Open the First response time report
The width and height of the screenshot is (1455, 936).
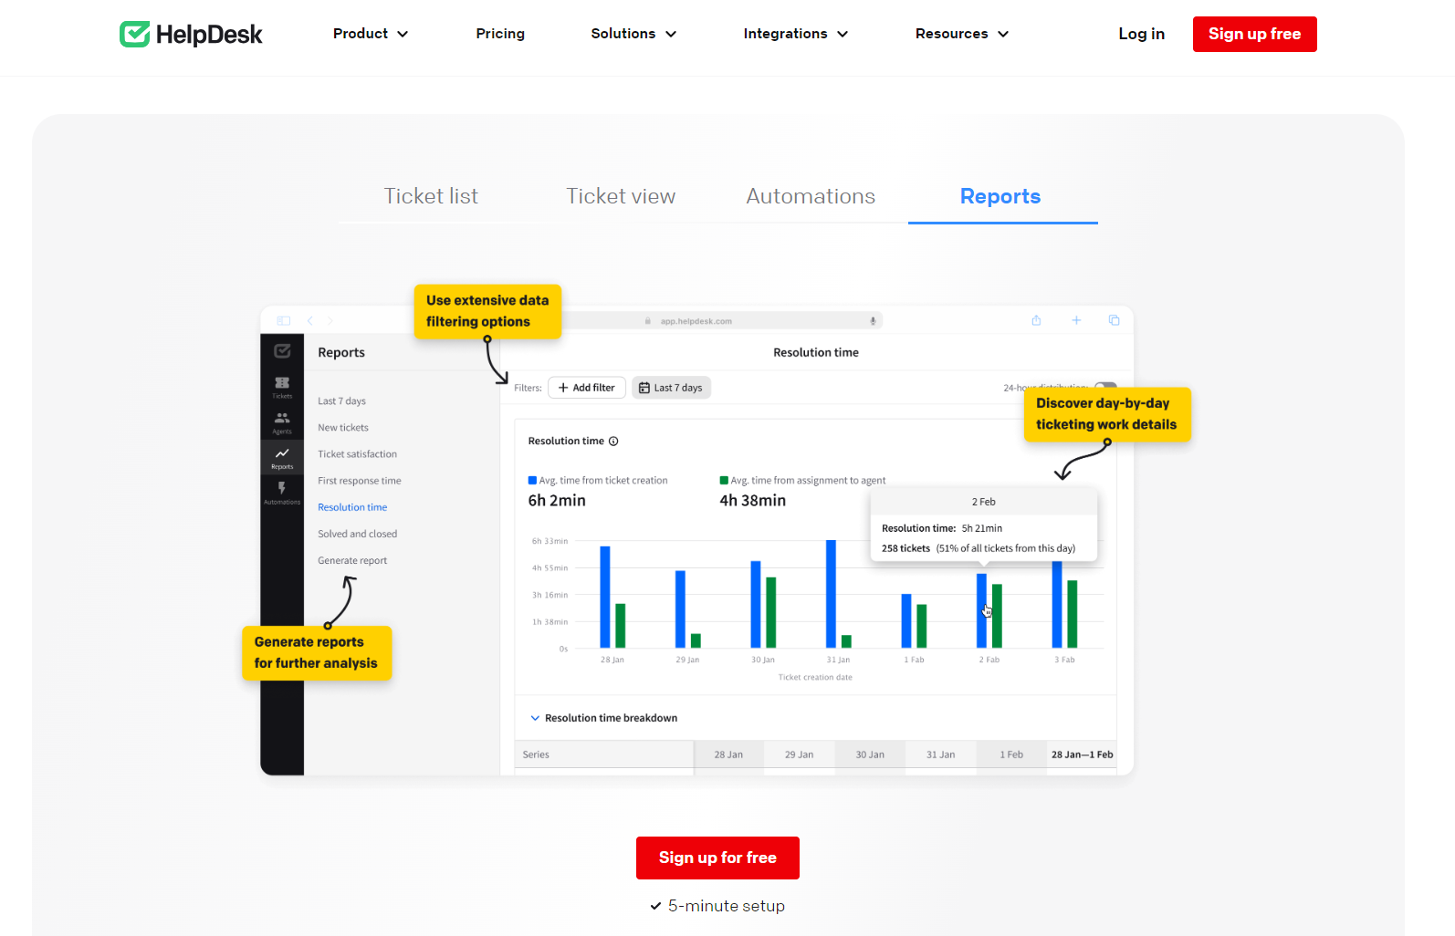(360, 481)
